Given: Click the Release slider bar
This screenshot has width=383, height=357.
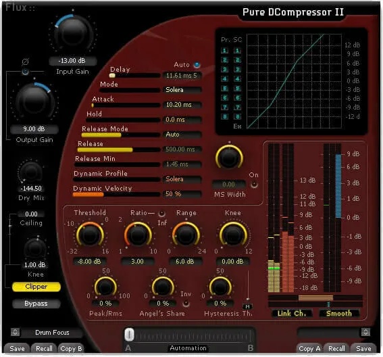Looking at the screenshot, I should pyautogui.click(x=119, y=149).
